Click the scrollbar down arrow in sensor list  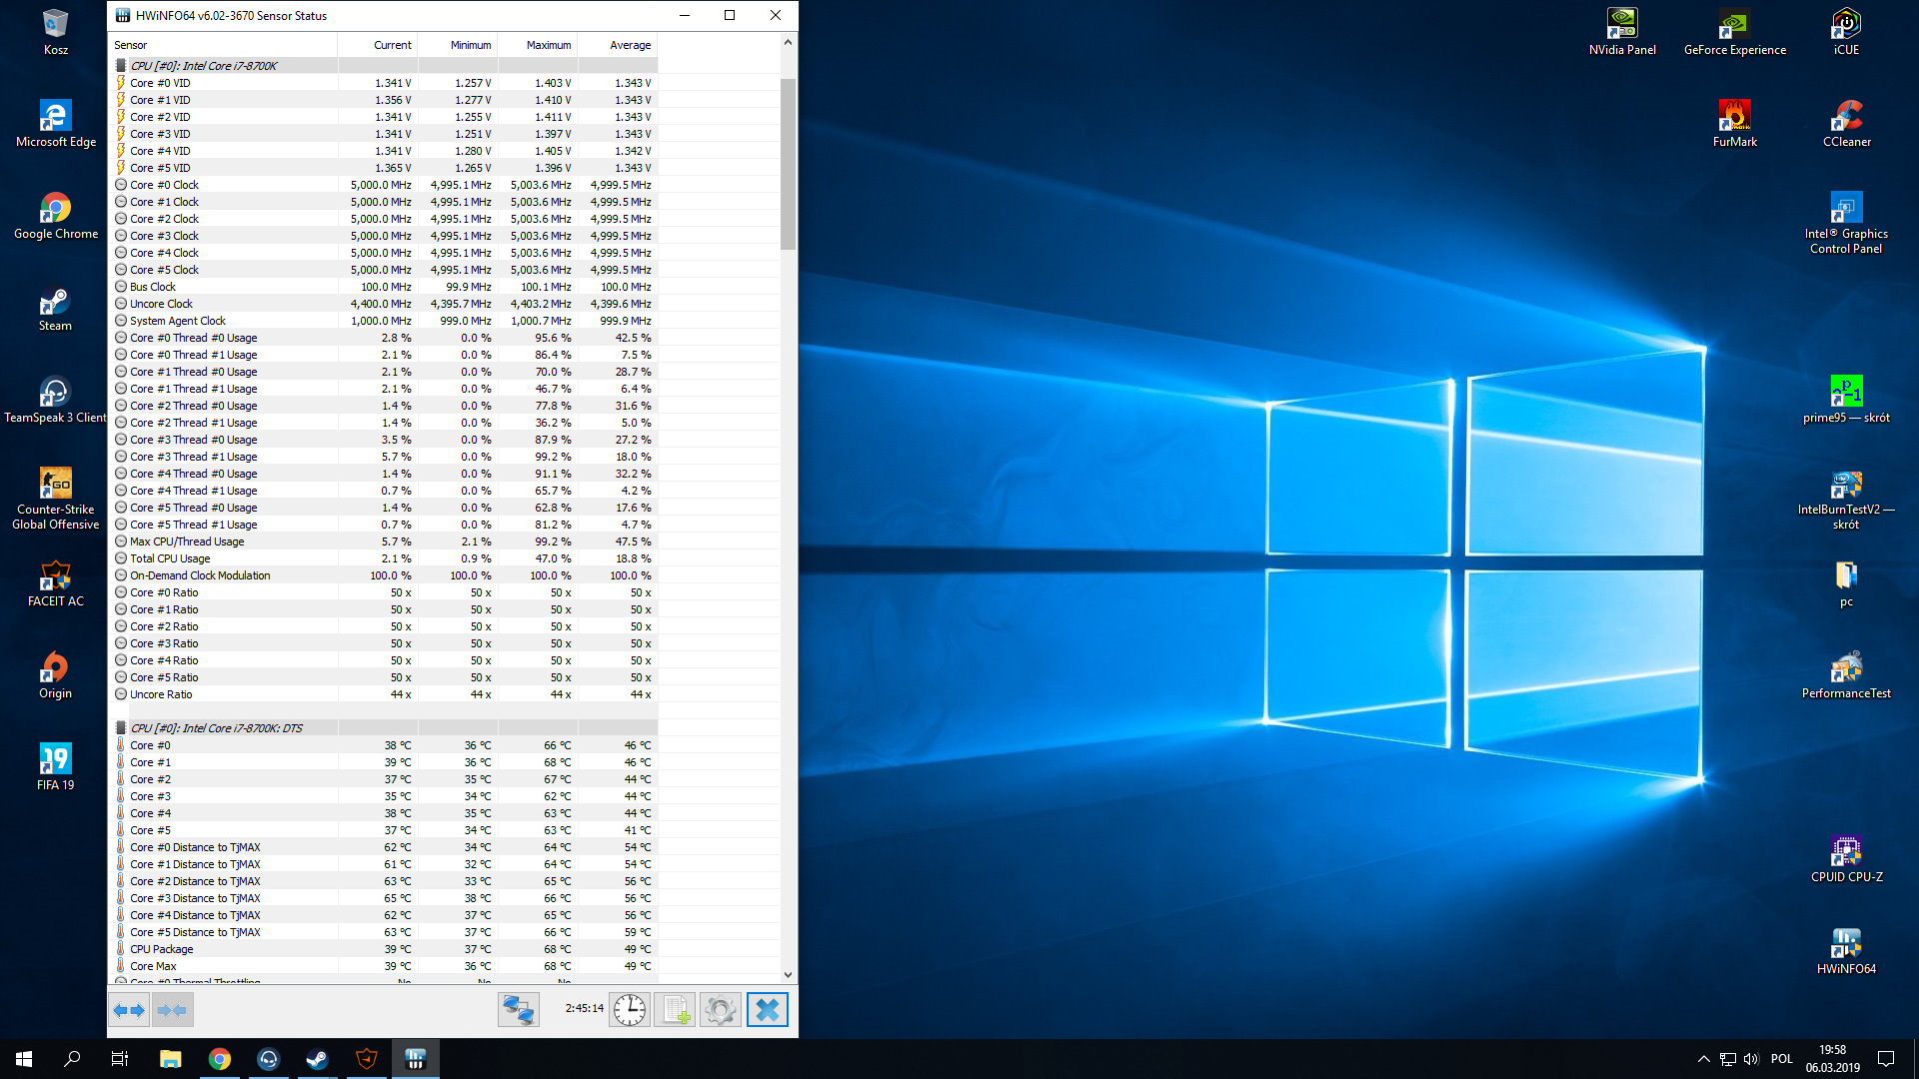click(x=788, y=974)
